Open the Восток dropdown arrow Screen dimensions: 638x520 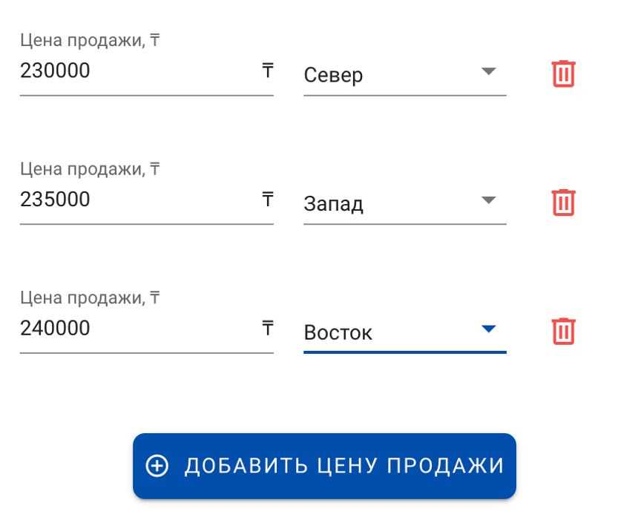coord(487,329)
